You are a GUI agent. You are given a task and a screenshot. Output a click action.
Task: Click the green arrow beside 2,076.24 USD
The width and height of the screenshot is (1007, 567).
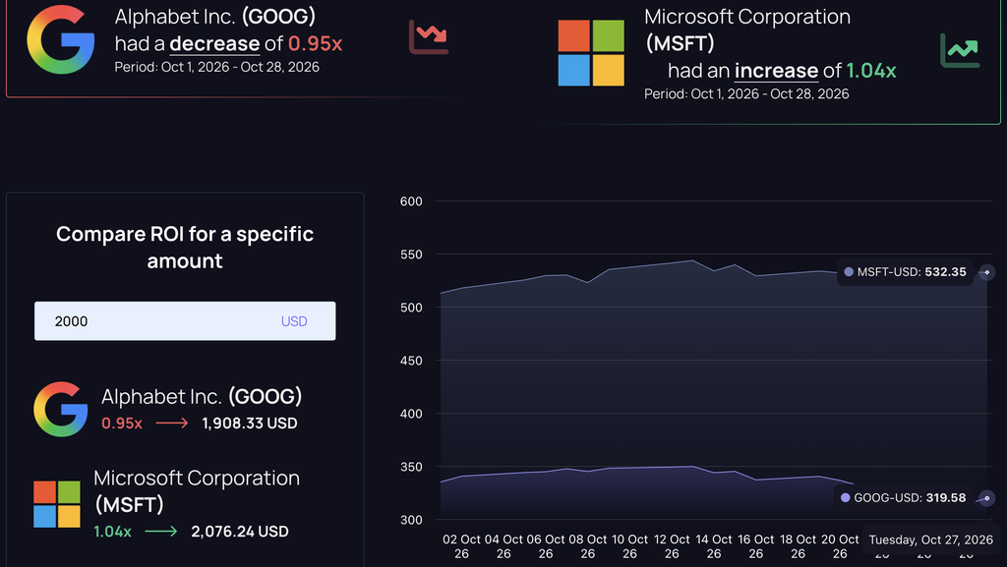161,531
